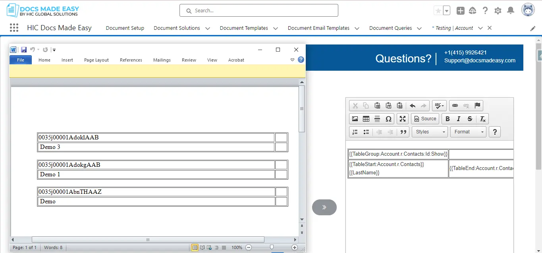Viewport: 542px width, 253px height.
Task: Insert a horizontal line in editor
Action: (x=377, y=119)
